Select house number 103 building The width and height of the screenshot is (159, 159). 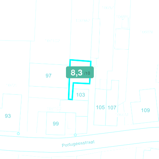point(81,95)
